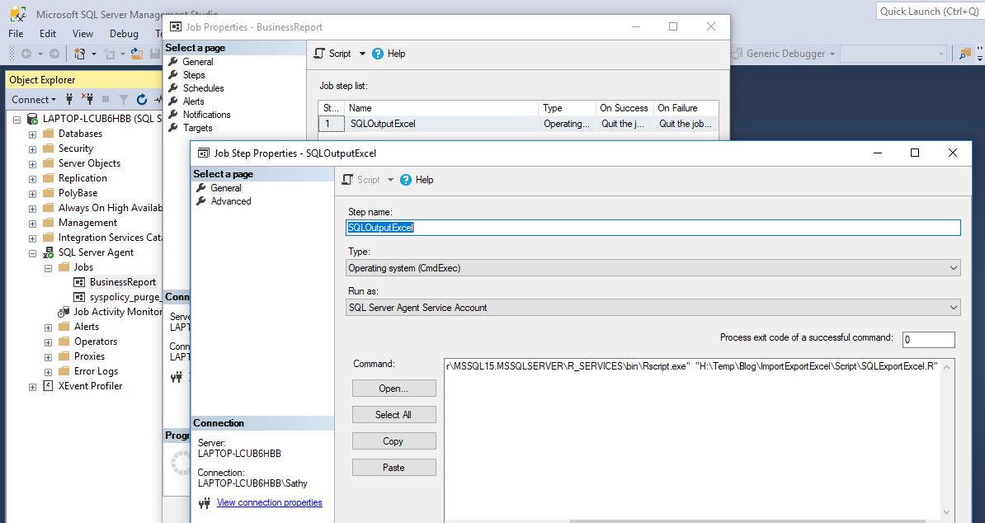Click the Help icon in Job Properties
Image resolution: width=985 pixels, height=523 pixels.
tap(378, 54)
